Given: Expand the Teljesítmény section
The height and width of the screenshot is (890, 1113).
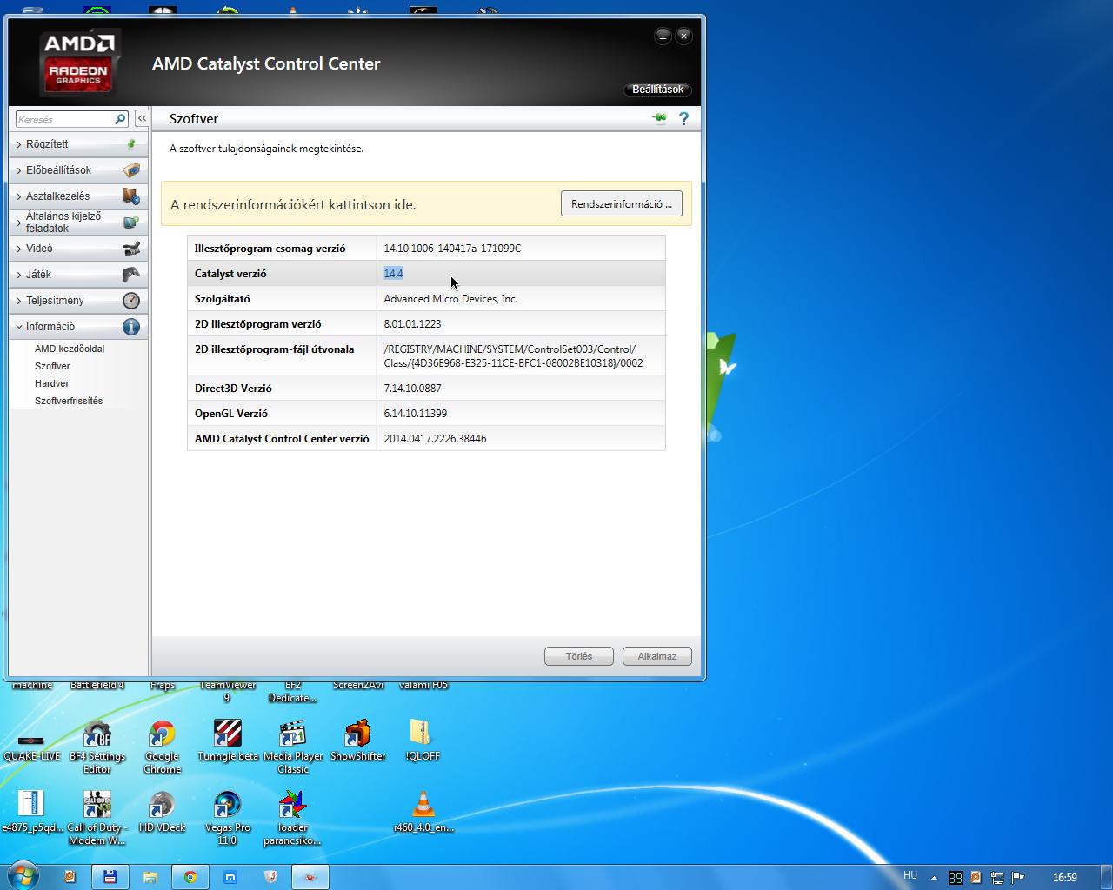Looking at the screenshot, I should [78, 301].
